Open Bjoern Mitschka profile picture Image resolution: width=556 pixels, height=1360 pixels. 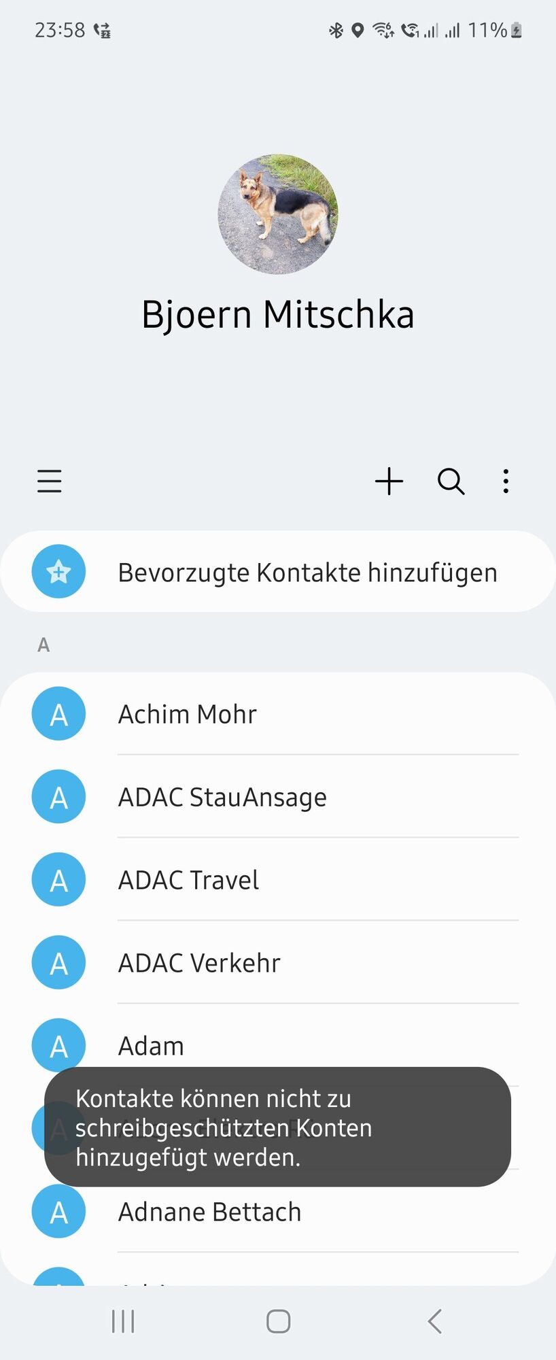[277, 214]
